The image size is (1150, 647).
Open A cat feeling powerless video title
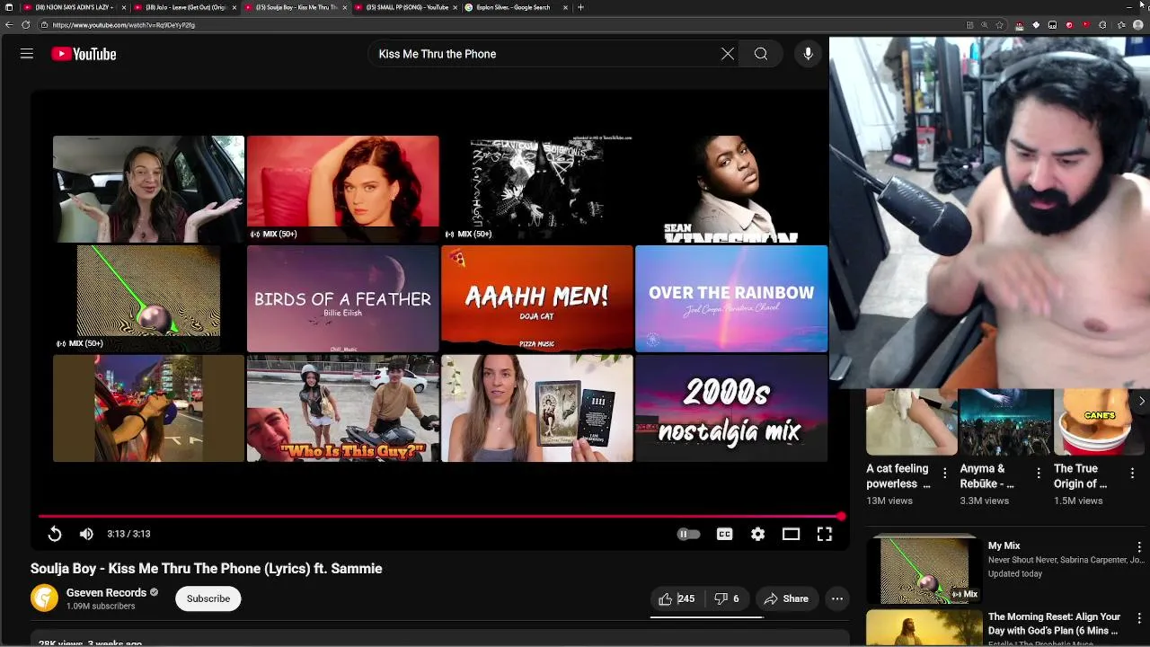click(898, 475)
